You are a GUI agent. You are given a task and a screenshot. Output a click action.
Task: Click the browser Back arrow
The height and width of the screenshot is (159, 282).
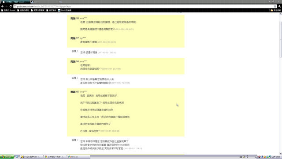[2, 6]
